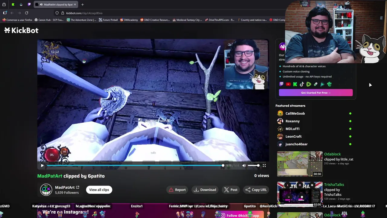Image resolution: width=387 pixels, height=218 pixels.
Task: Open the Future Pinball bookmark
Action: [108, 20]
